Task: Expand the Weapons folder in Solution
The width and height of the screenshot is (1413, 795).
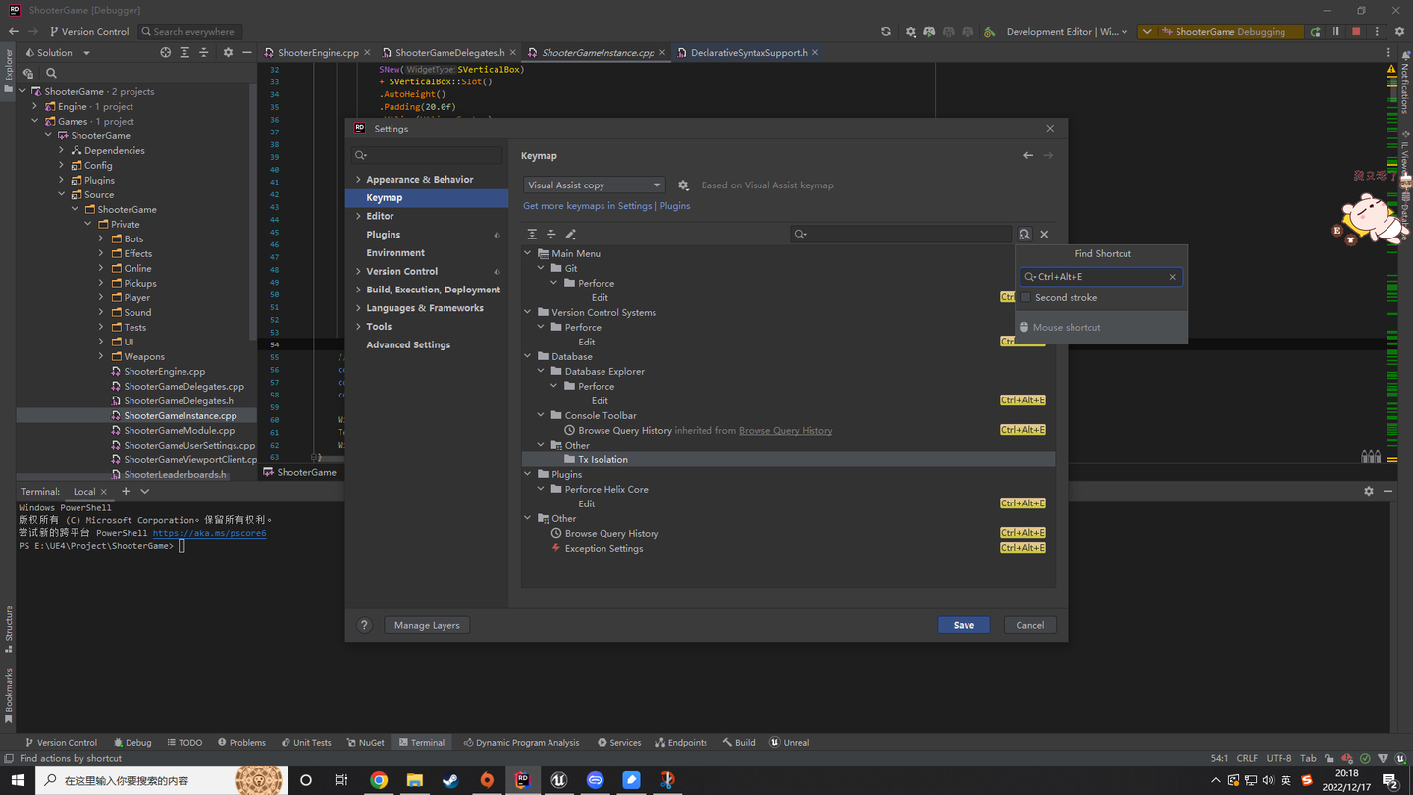Action: [101, 356]
